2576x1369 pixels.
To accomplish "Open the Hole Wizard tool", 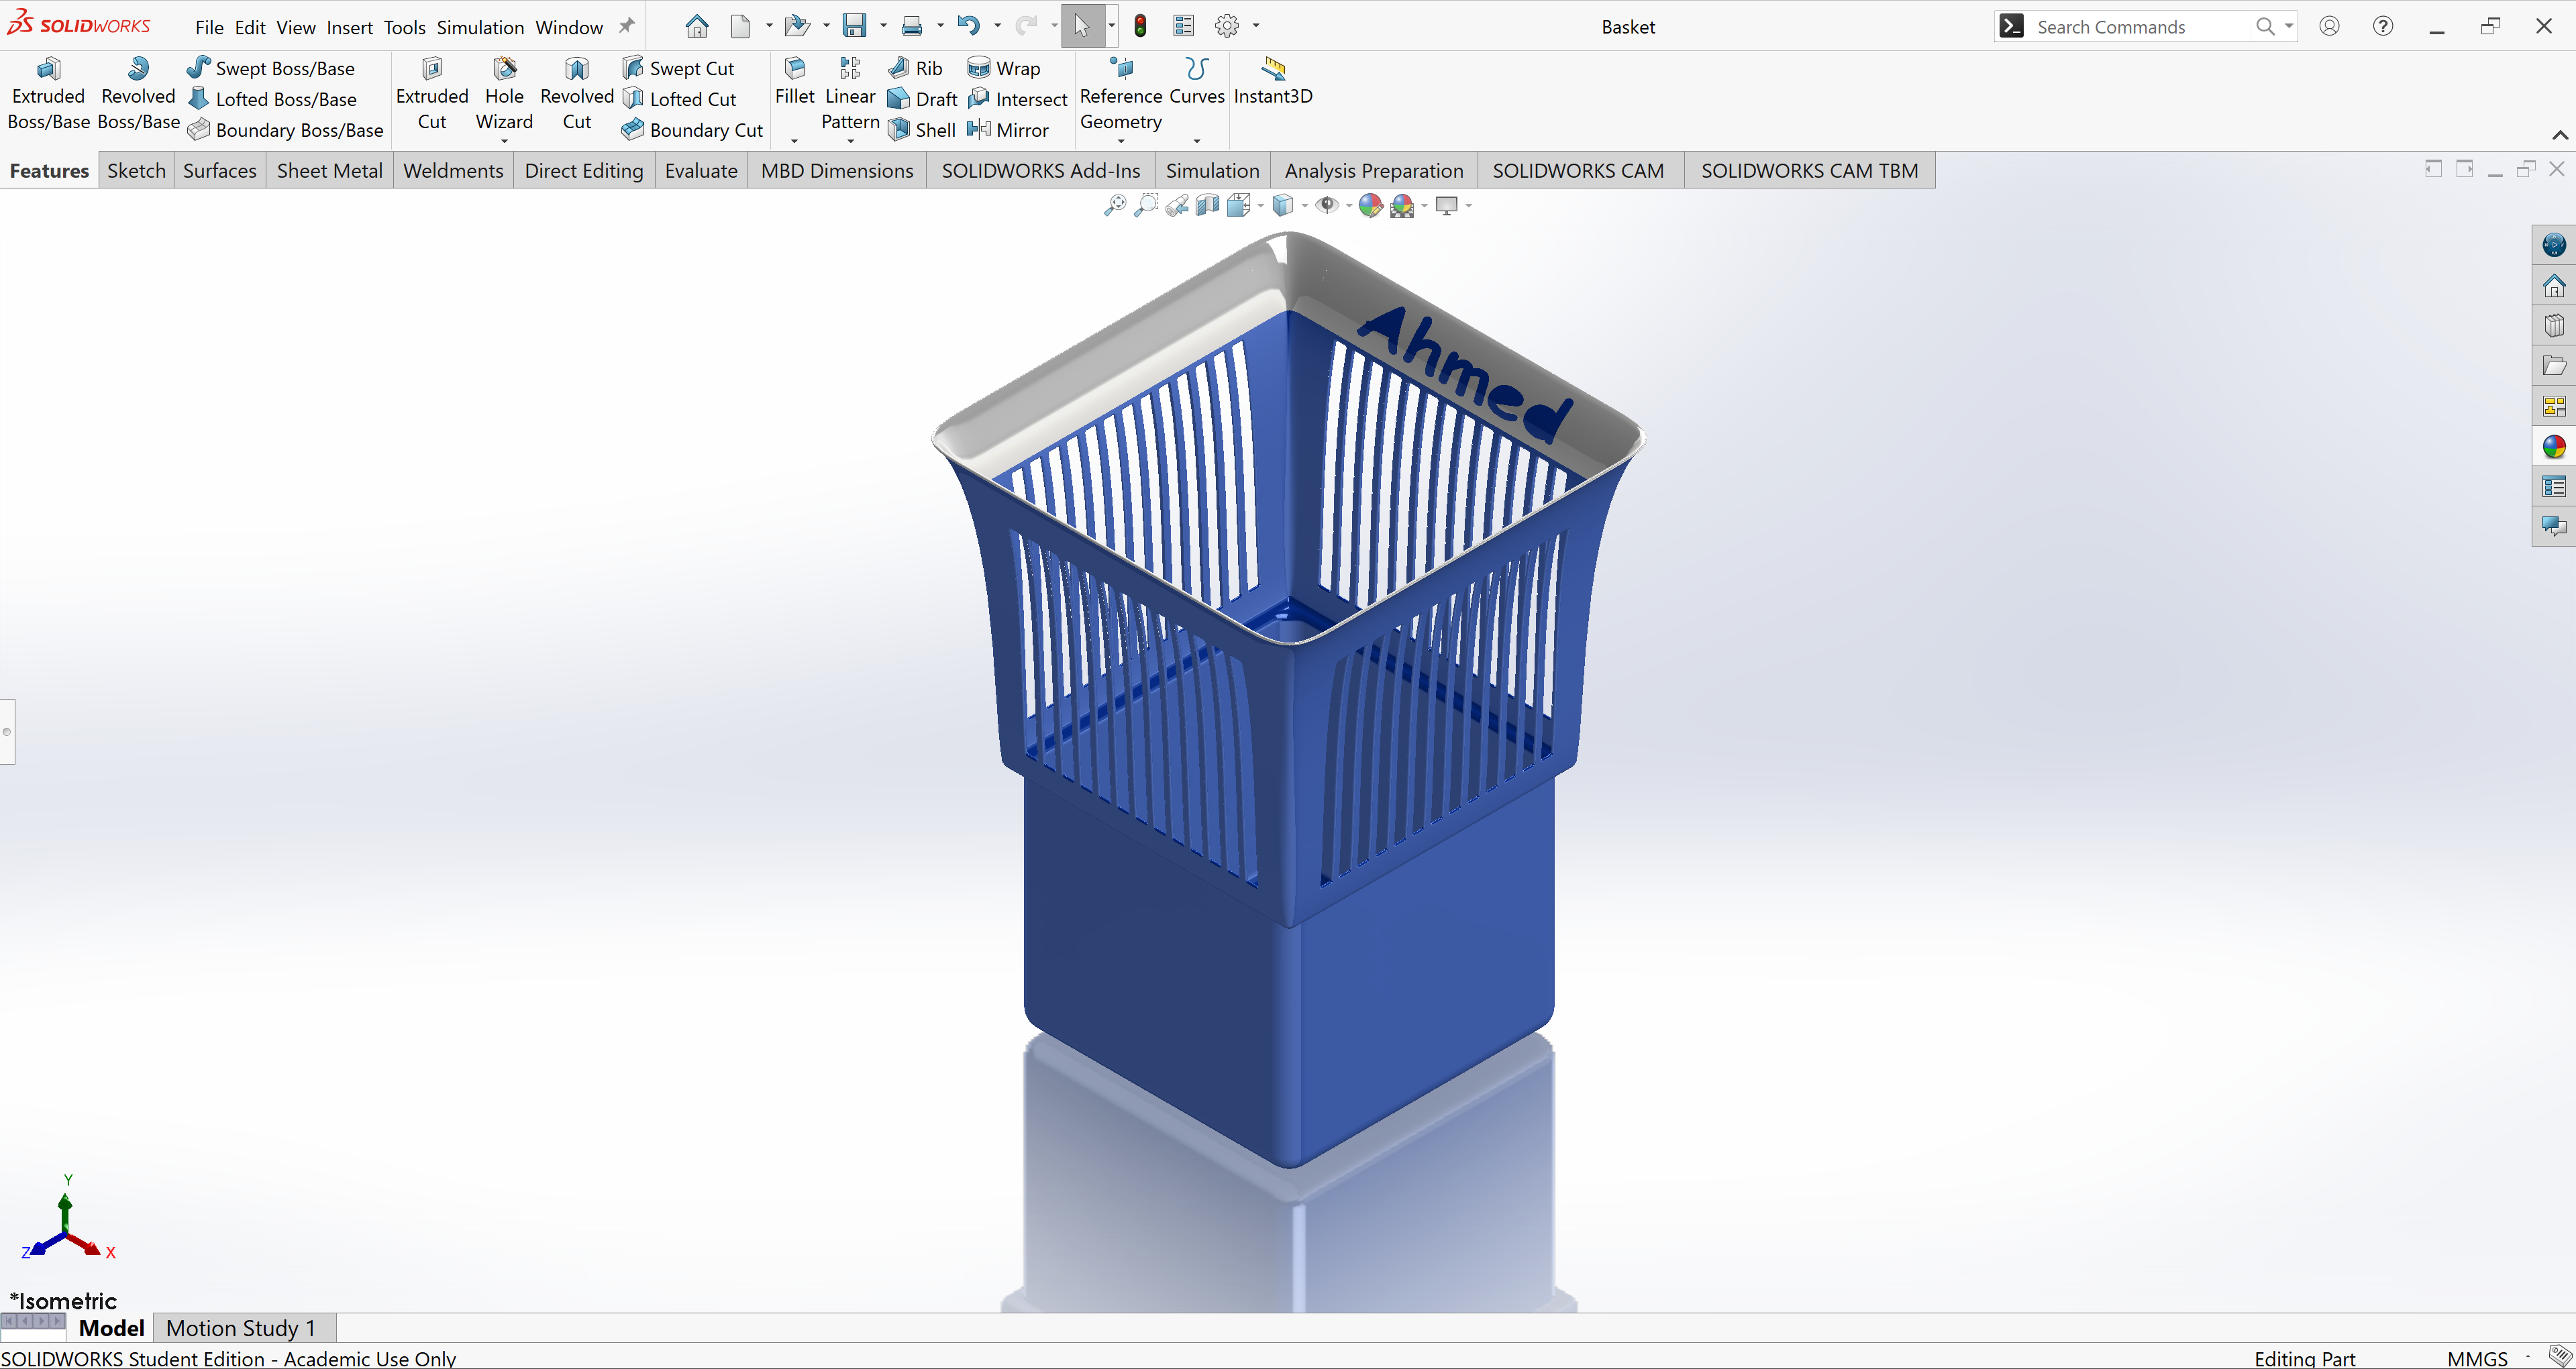I will [504, 94].
